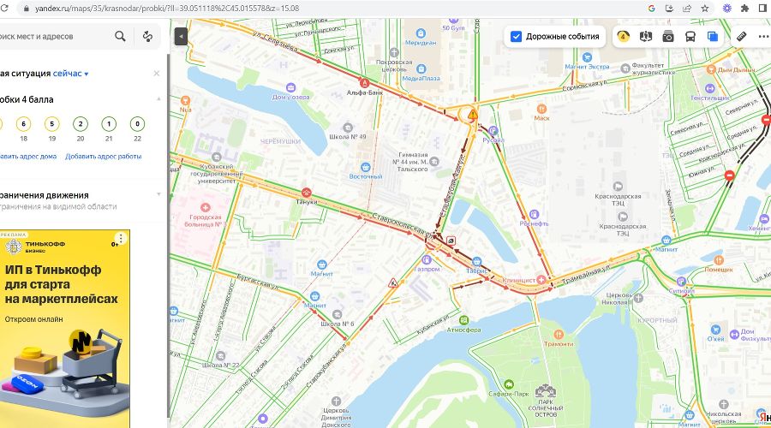
Task: Click the Tinkoff advertisement banner
Action: tap(65, 329)
